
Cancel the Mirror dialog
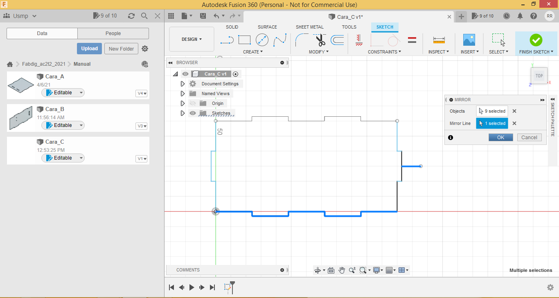[x=529, y=138]
